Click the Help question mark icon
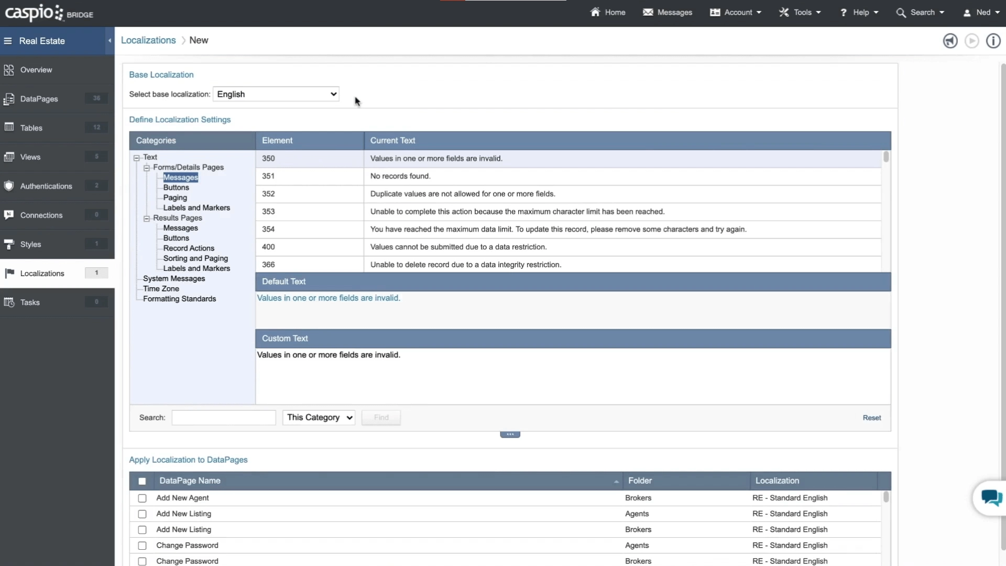Viewport: 1006px width, 566px height. pos(843,13)
